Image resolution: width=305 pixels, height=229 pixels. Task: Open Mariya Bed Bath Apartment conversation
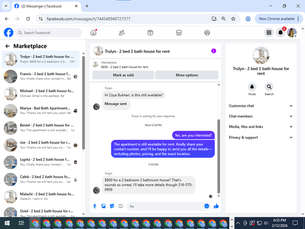coord(41,111)
